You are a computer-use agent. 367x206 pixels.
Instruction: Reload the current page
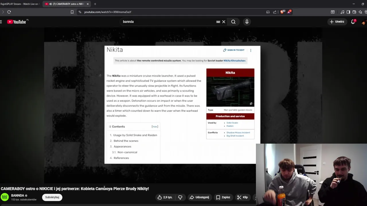(x=9, y=12)
